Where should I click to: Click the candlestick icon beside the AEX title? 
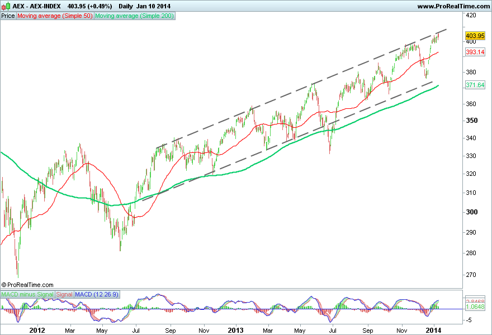[x=6, y=6]
